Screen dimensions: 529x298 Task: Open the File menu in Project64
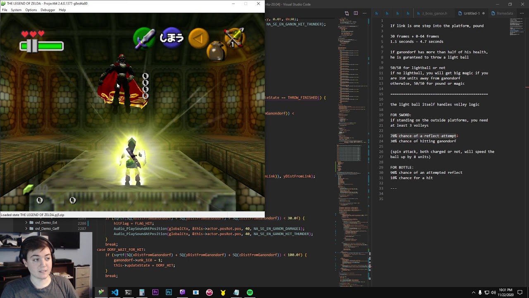(x=5, y=10)
